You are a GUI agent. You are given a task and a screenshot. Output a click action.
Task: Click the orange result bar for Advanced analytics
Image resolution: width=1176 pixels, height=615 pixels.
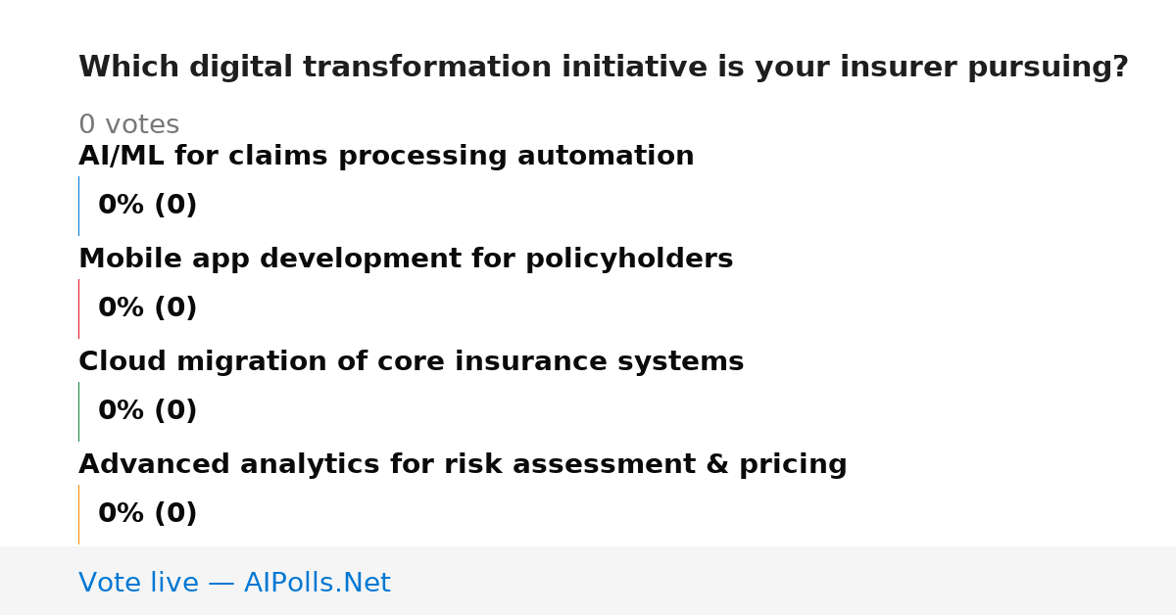(x=78, y=514)
